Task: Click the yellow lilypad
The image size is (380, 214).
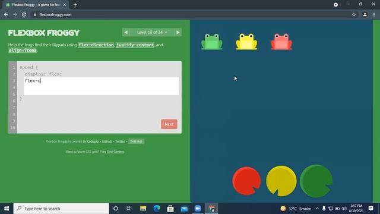Action: click(281, 181)
